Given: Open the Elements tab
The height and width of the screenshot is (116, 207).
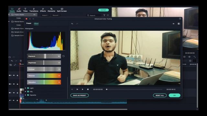Looking at the screenshot, I should pos(51,10).
